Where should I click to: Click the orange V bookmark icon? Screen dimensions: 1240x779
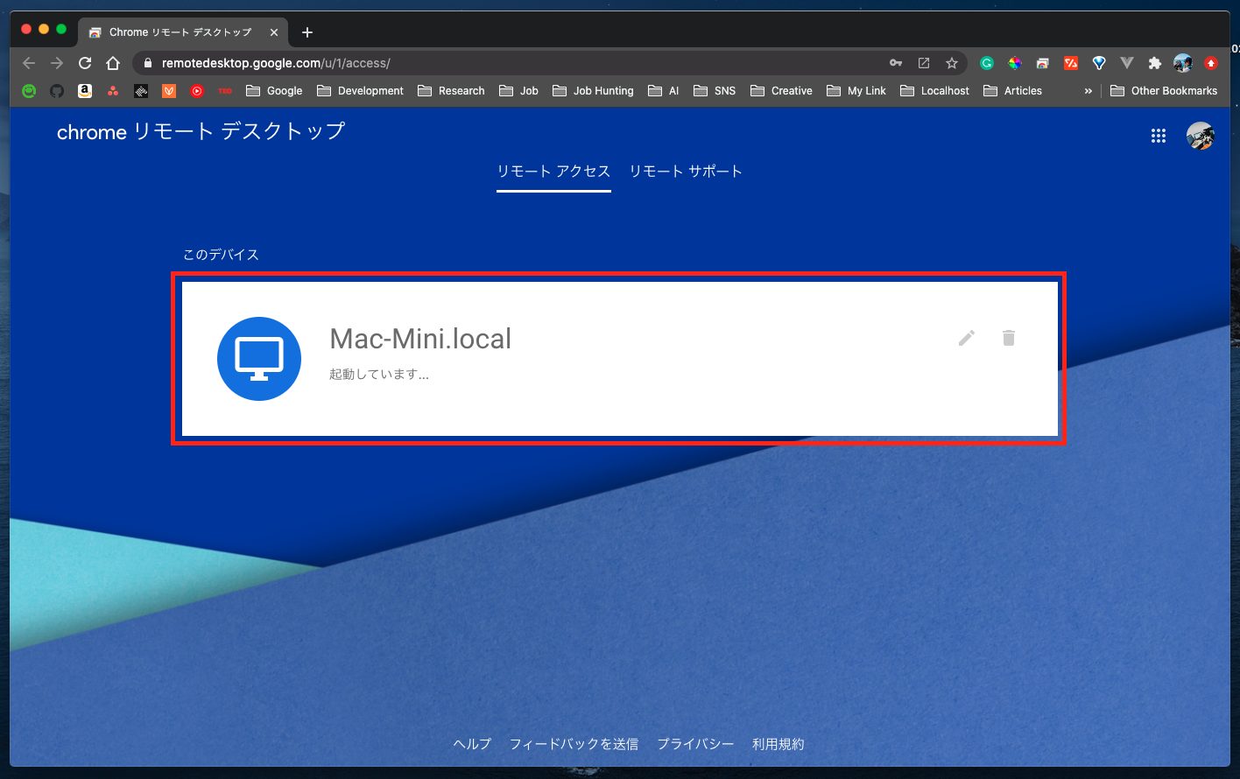(169, 90)
